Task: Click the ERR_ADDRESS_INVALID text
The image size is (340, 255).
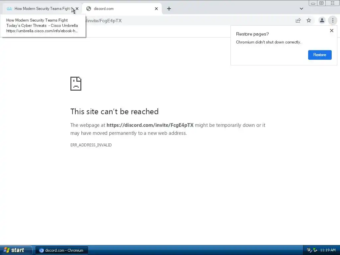Action: 91,145
